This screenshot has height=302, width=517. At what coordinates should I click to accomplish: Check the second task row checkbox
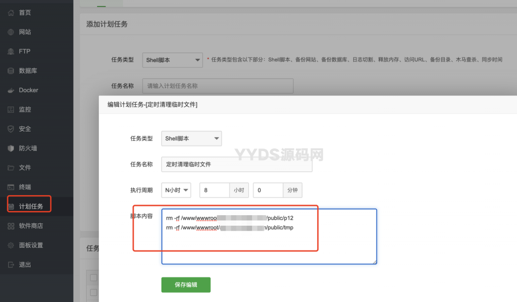[x=93, y=292]
